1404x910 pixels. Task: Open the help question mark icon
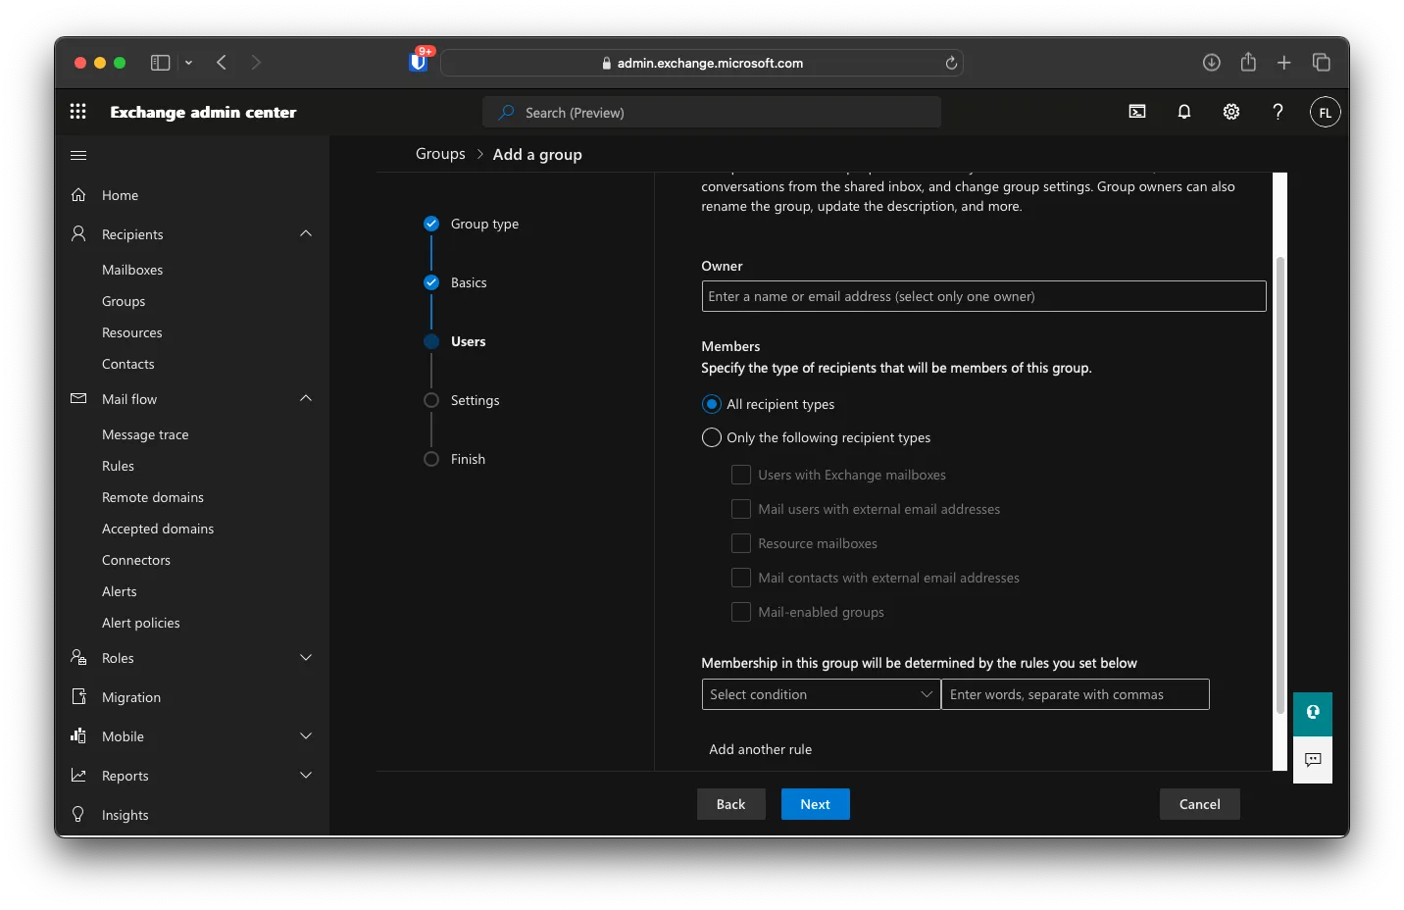click(x=1278, y=112)
